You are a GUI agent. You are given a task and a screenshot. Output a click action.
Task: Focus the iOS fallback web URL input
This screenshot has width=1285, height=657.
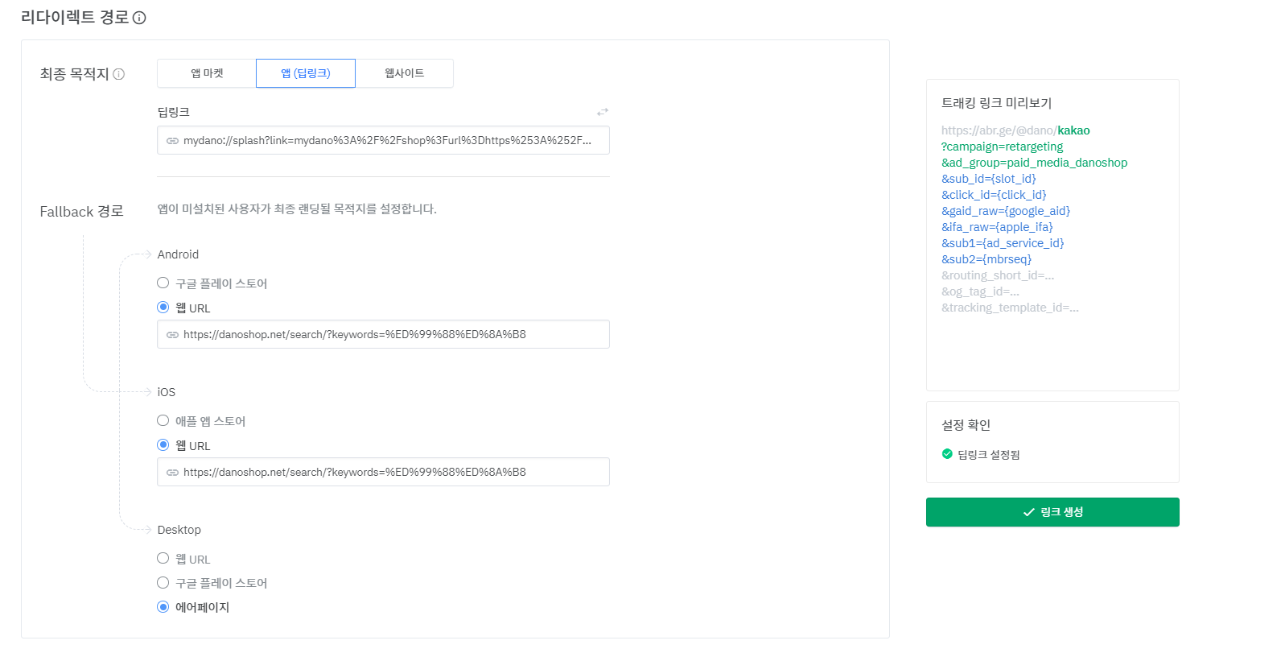click(383, 472)
